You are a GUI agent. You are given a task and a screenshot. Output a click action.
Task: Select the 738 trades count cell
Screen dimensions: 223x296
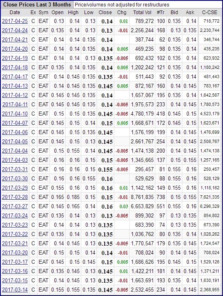[x=161, y=197]
